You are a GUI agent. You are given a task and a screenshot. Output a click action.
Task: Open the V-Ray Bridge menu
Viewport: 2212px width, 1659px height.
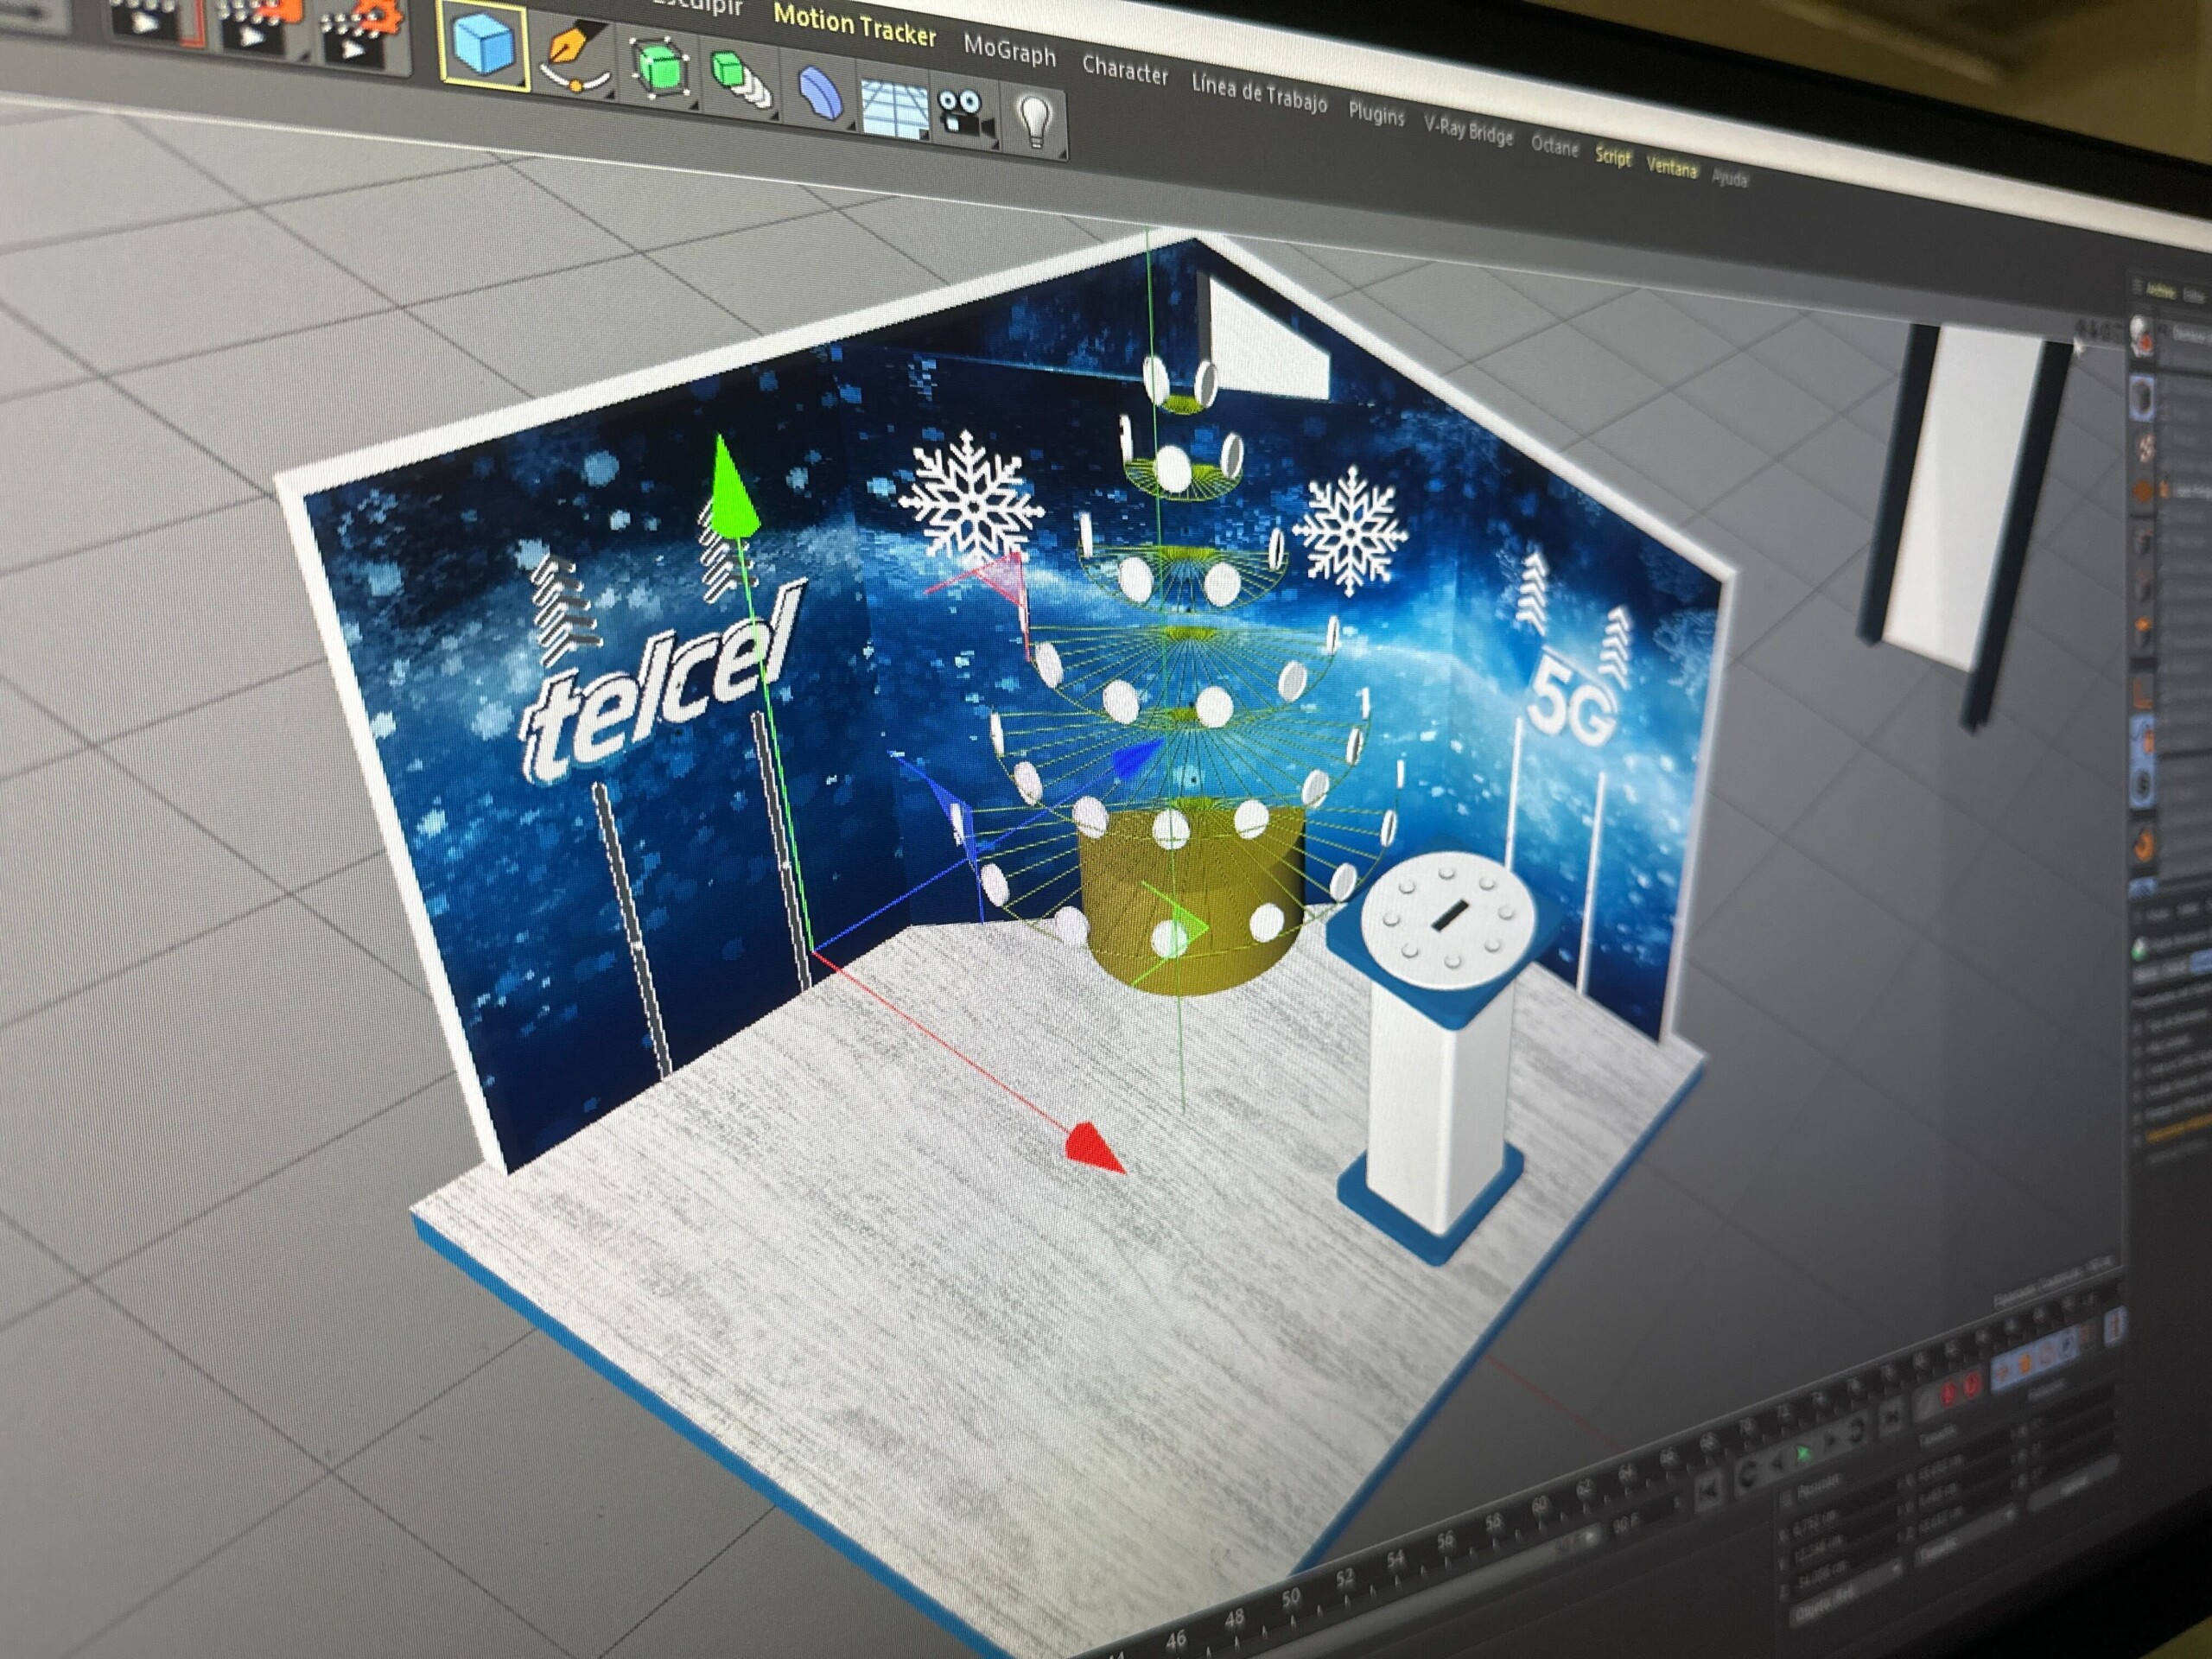pyautogui.click(x=1468, y=130)
